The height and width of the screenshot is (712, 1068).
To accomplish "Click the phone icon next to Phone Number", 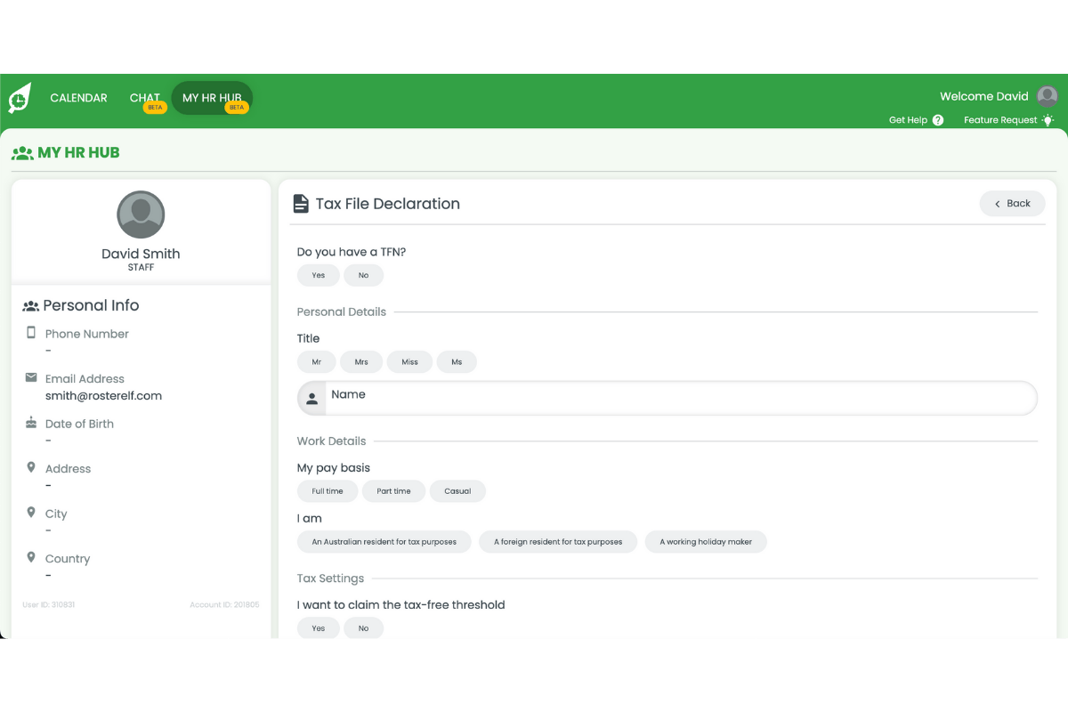I will pos(32,334).
